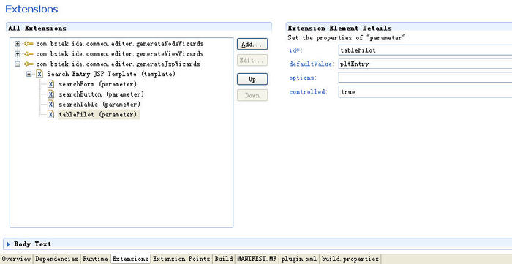Click the Extension Element Details header
512x264 pixels.
click(339, 29)
